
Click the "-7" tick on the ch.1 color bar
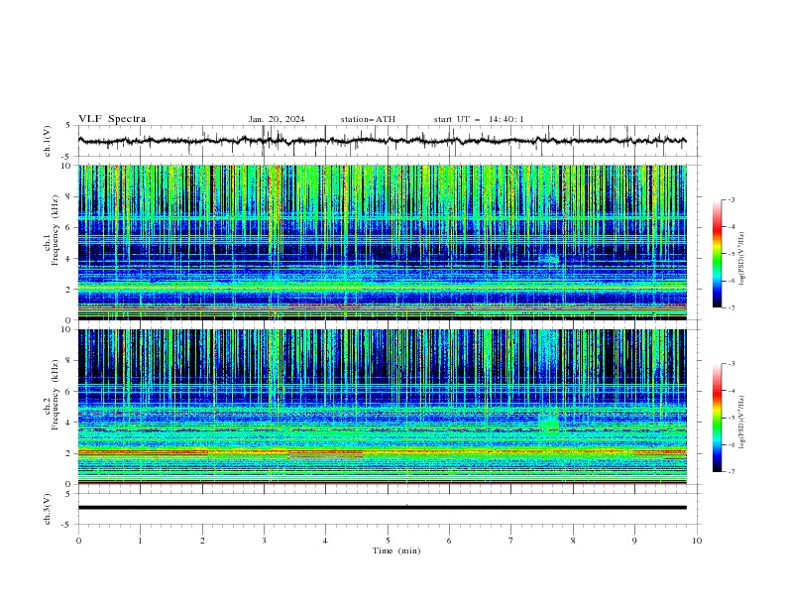pos(730,307)
